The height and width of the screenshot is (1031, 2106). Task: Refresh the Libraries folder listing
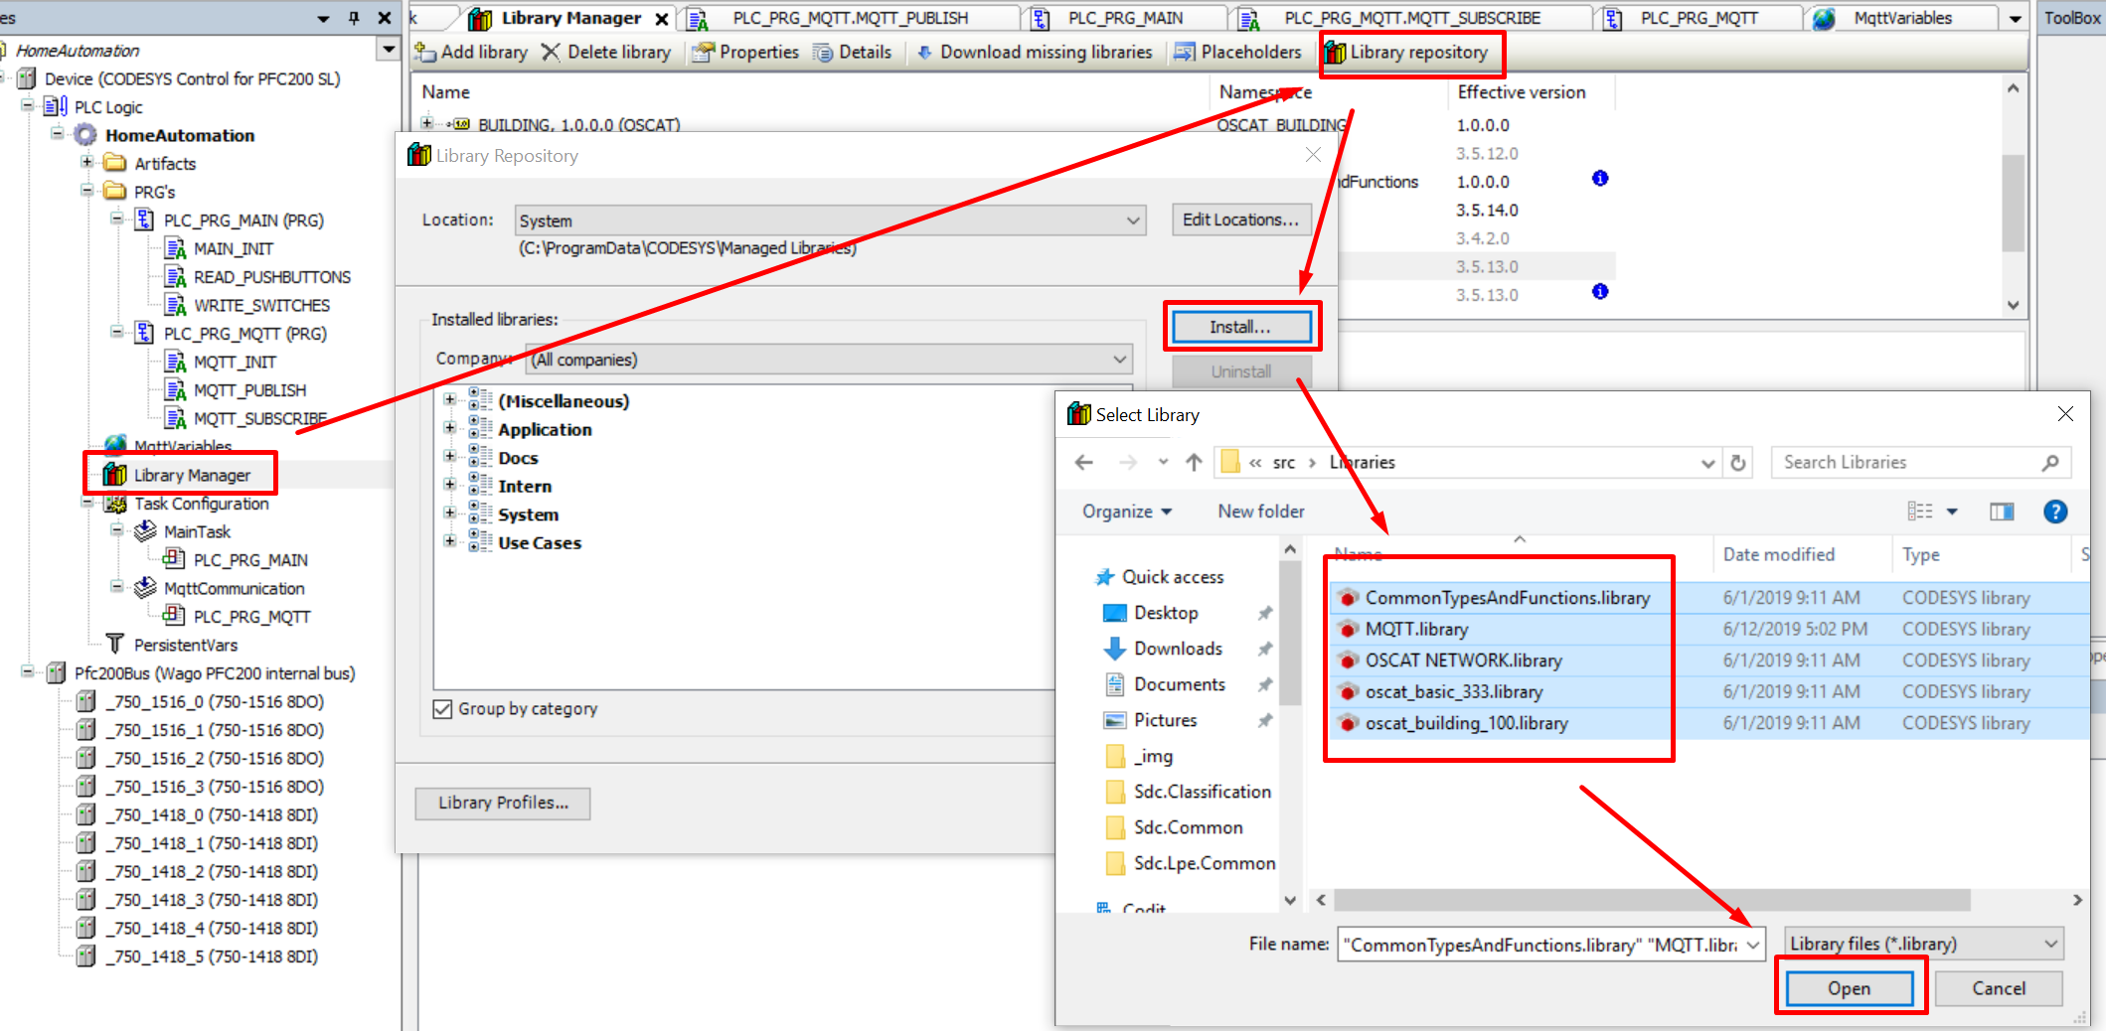pos(1738,462)
